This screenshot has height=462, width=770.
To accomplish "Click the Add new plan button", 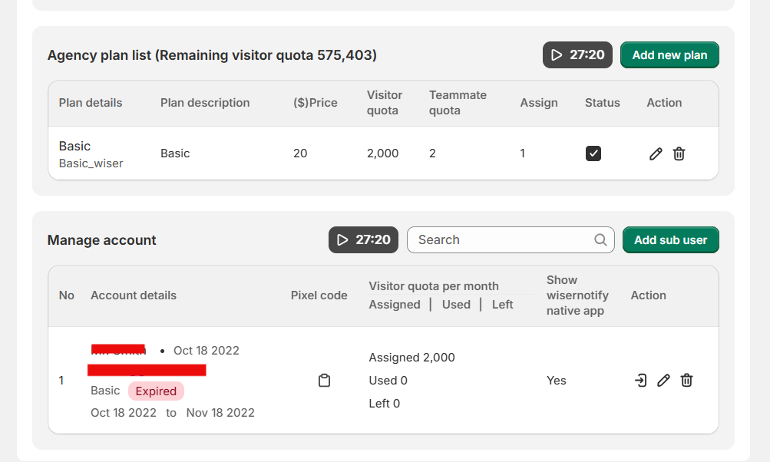I will (x=669, y=55).
